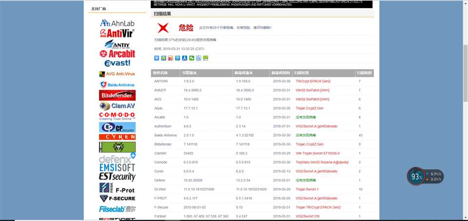Viewport: 468px width, 221px height.
Task: Click the Alyac row Trojan.CryptZ.Gen result
Action: (309, 109)
